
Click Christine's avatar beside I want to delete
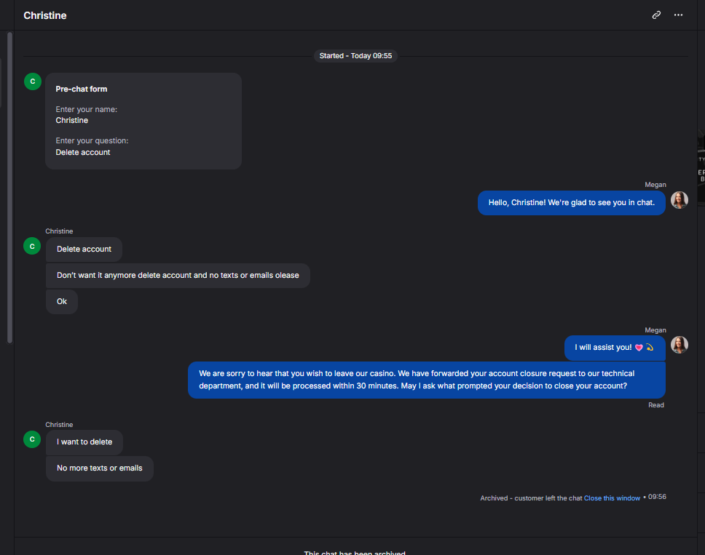[x=32, y=439]
